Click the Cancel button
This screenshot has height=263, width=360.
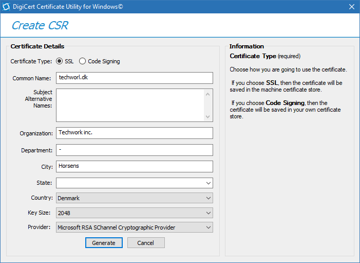coord(146,243)
